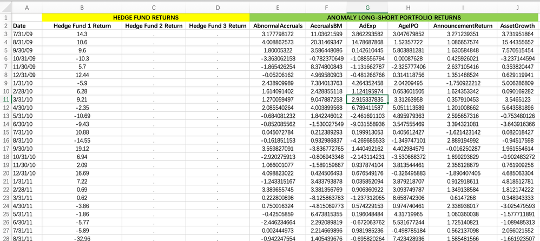
Task: Click the Date header cell
Action: coord(27,26)
